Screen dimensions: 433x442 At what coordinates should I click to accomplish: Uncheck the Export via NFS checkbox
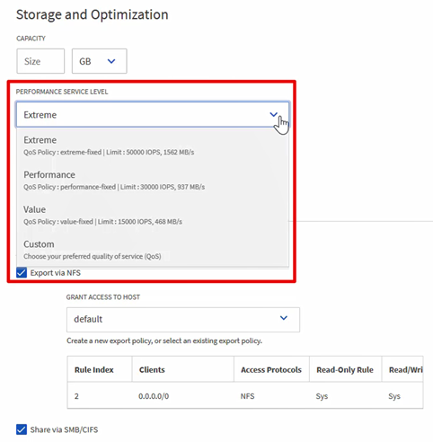pyautogui.click(x=22, y=273)
